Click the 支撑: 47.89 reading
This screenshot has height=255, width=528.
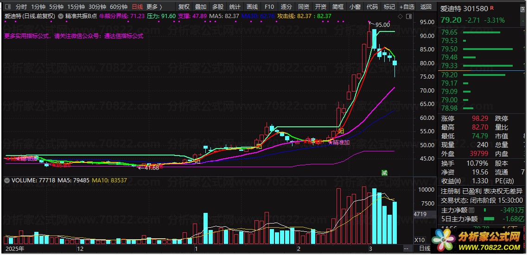[x=192, y=16]
